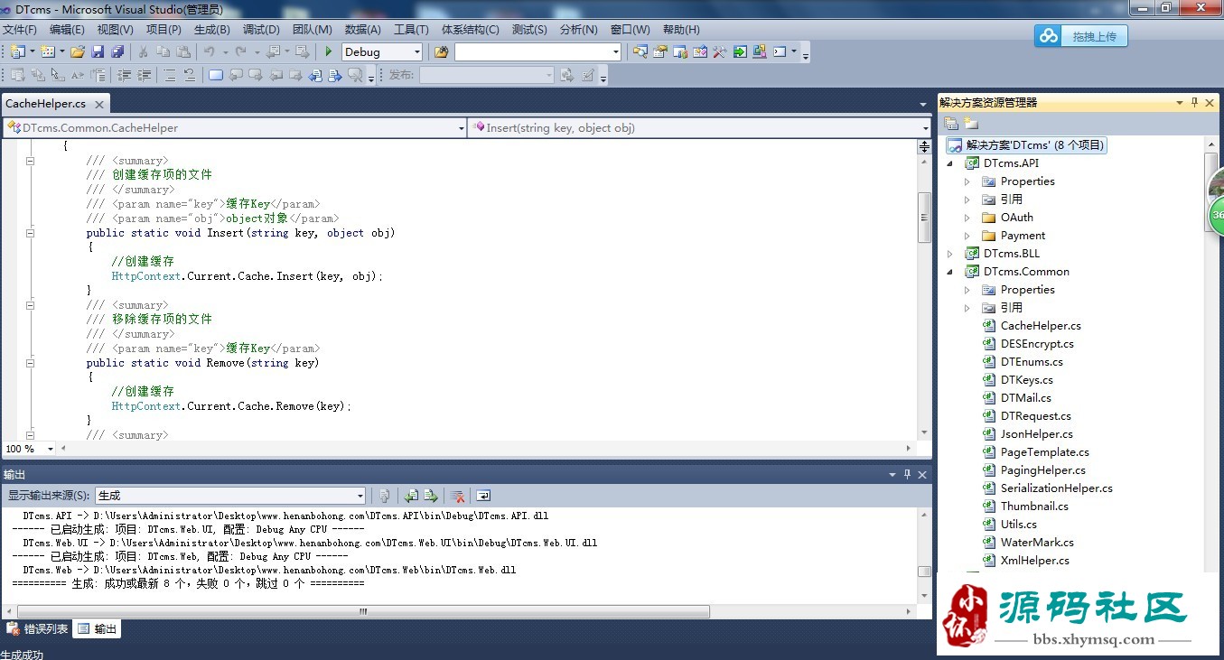The height and width of the screenshot is (660, 1224).
Task: Open the Command Window toolbar icon
Action: [x=780, y=51]
